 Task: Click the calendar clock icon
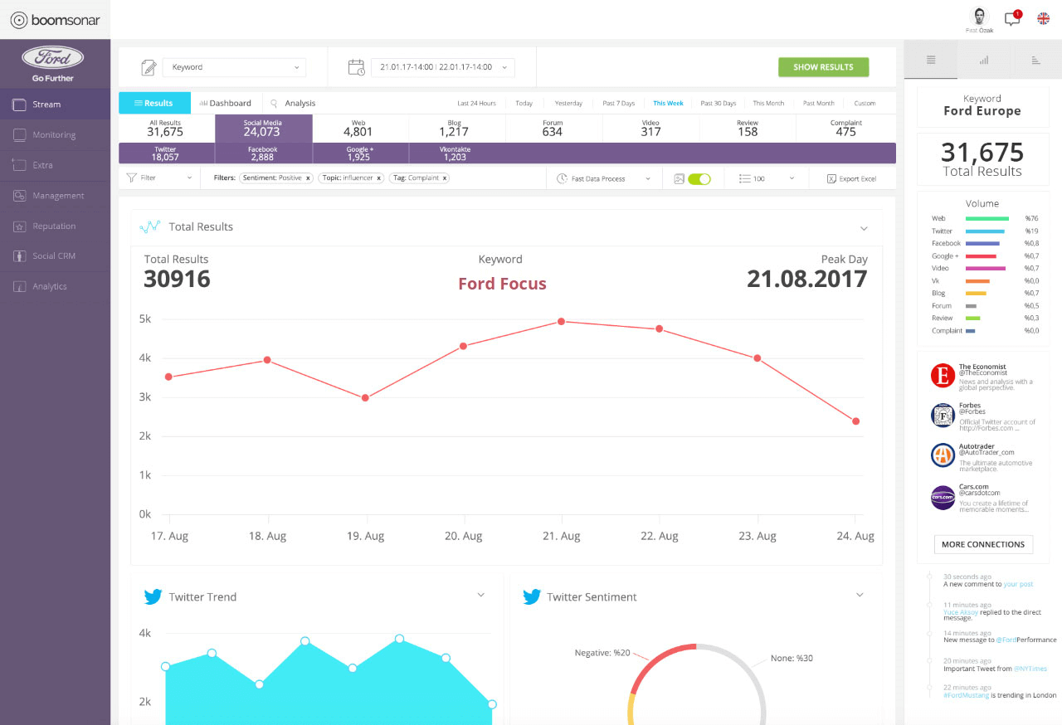[x=356, y=67]
